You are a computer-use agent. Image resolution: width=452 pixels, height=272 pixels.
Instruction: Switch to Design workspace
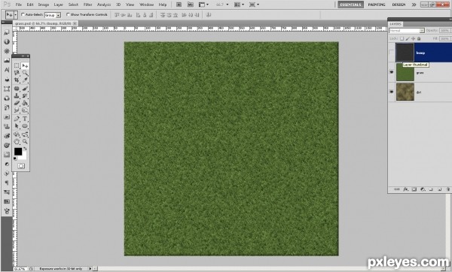pyautogui.click(x=399, y=5)
